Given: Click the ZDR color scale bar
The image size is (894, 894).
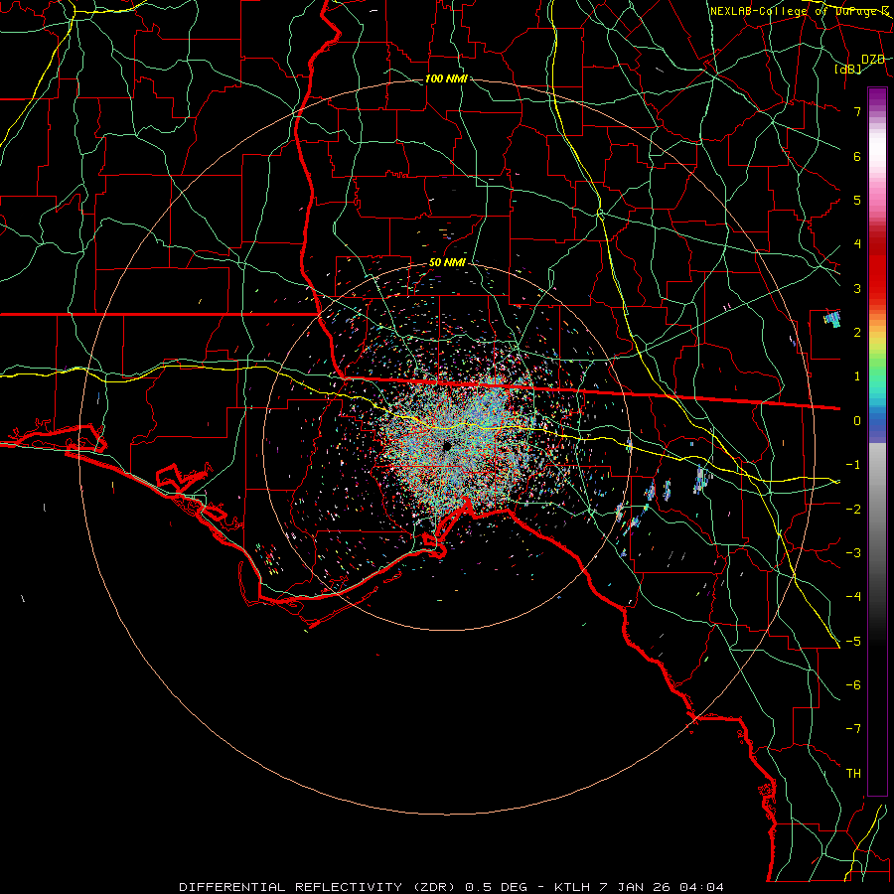Looking at the screenshot, I should coord(877,441).
